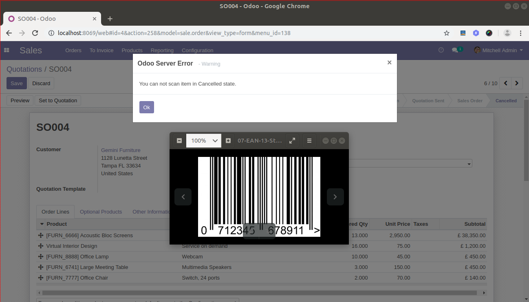Viewport: 529px width, 302px height.
Task: Click the purple R extension icon
Action: (476, 33)
